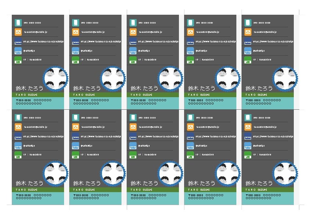
Task: Select the avatar badge on third top-row card
Action: 170,79
